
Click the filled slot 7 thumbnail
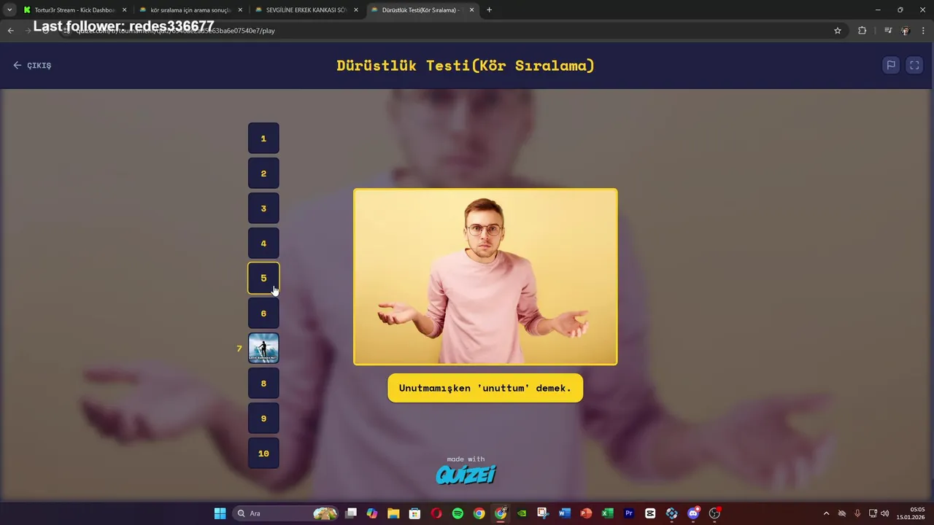click(263, 349)
